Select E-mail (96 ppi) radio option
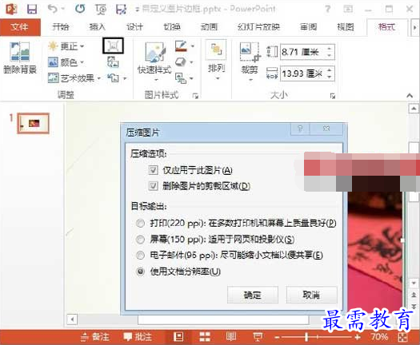The width and height of the screenshot is (420, 345). tap(140, 256)
